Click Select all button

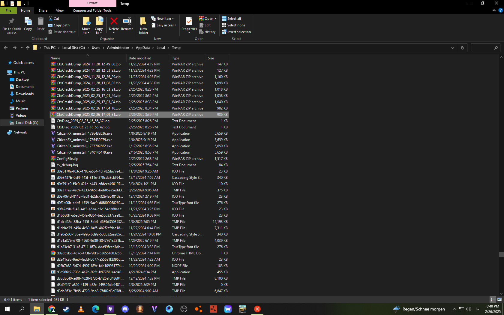(x=231, y=19)
